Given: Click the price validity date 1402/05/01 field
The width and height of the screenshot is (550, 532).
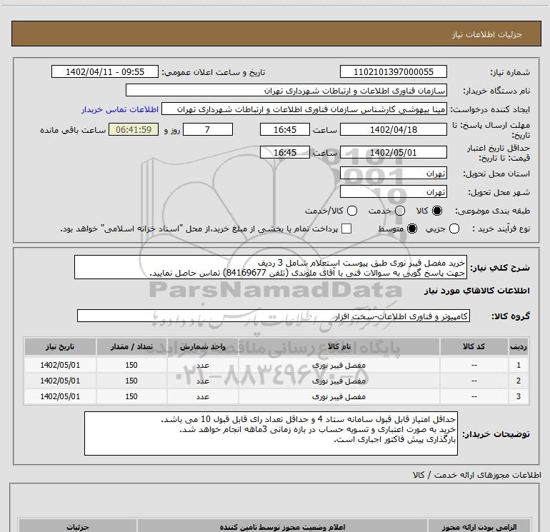Looking at the screenshot, I should [x=393, y=152].
